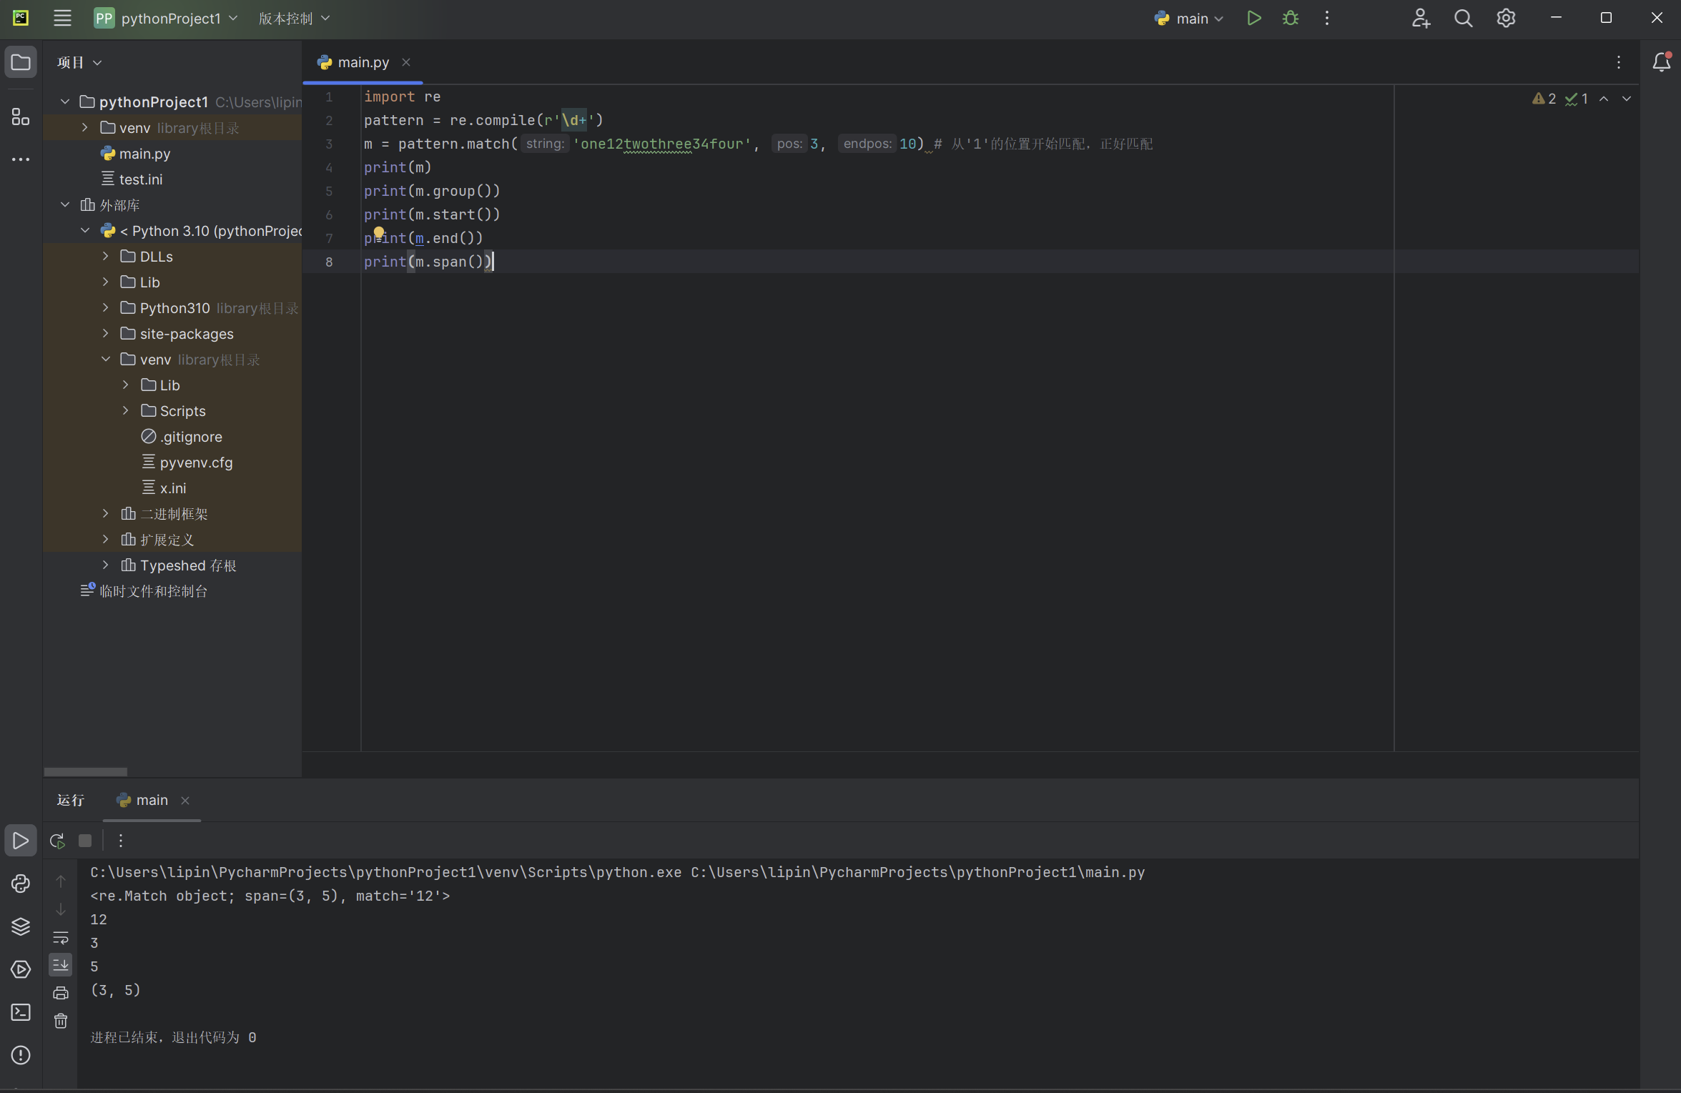The width and height of the screenshot is (1681, 1093).
Task: Expand top-level venv folder
Action: point(85,128)
